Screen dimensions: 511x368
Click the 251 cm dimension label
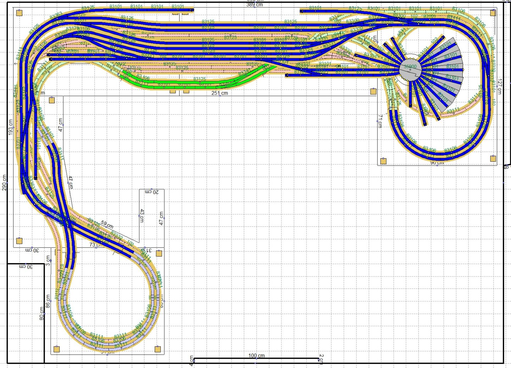coord(220,93)
